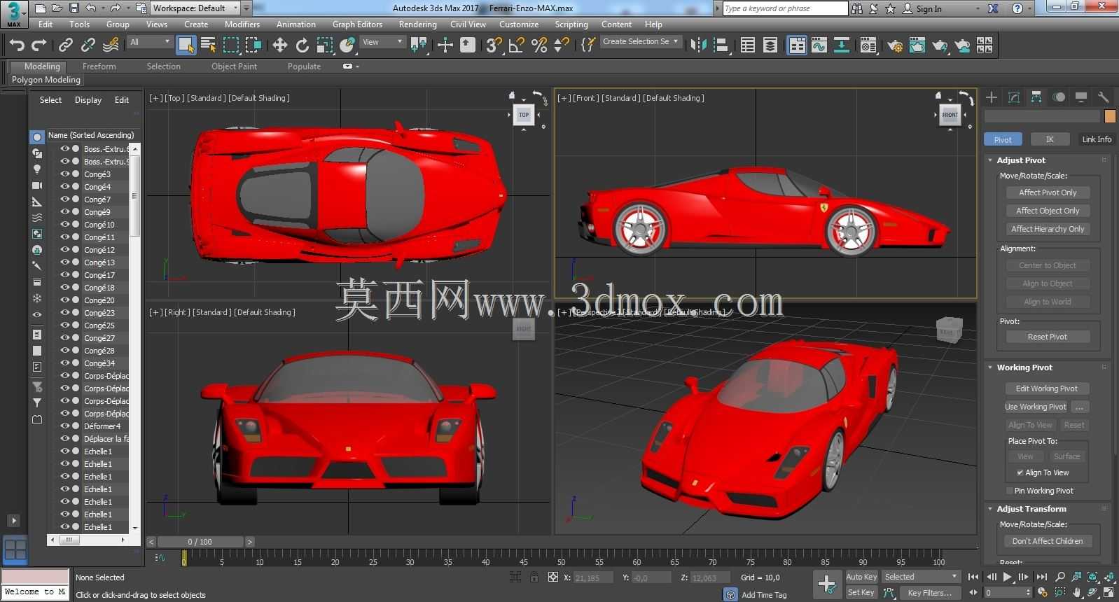Activate the Select Object tool
This screenshot has height=602, width=1119.
point(186,45)
